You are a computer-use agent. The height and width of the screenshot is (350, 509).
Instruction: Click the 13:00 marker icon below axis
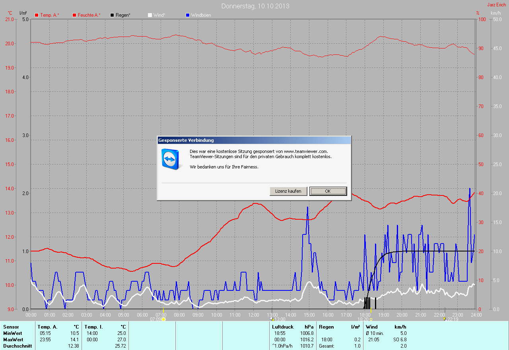click(272, 319)
